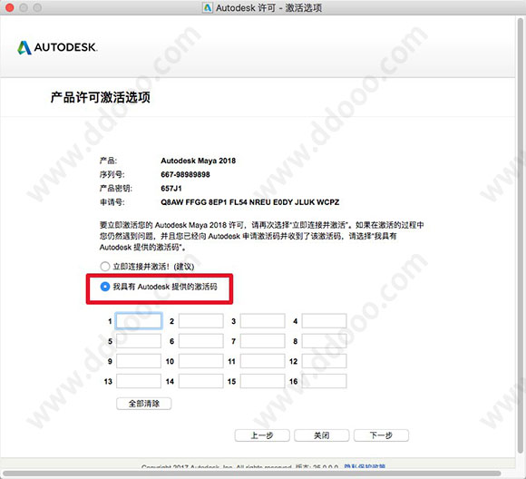Viewport: 526px width, 479px height.
Task: Click activation code field 7
Action: (x=263, y=341)
